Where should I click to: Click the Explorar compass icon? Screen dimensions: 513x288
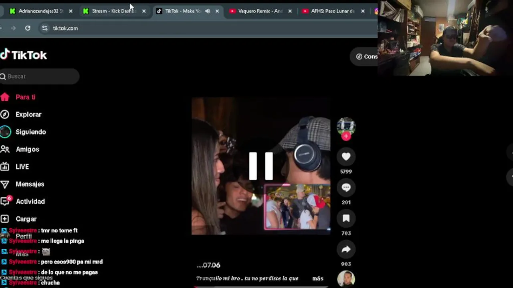(x=5, y=114)
